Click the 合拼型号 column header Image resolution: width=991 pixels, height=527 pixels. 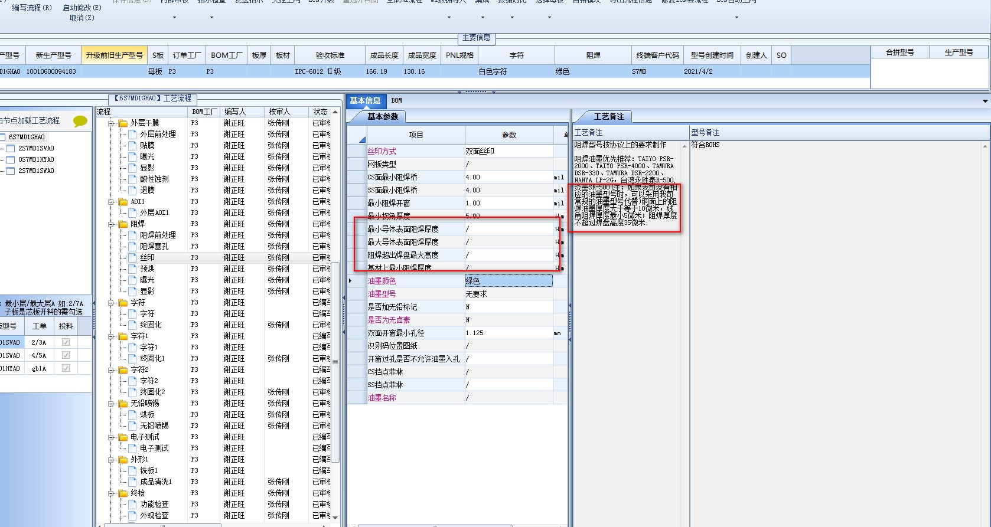point(899,53)
